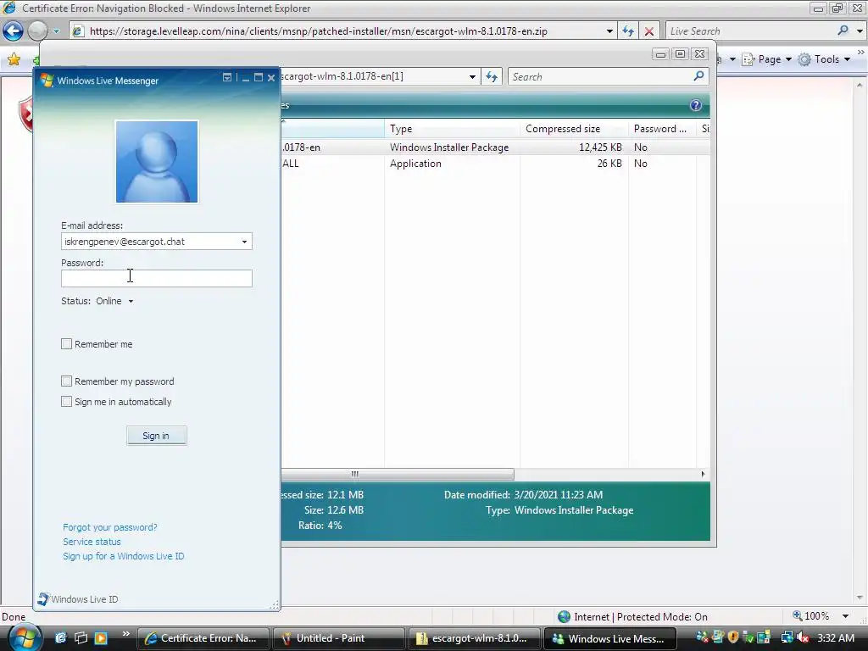The image size is (868, 651).
Task: Click the Internet Explorer Forward button
Action: [x=37, y=31]
